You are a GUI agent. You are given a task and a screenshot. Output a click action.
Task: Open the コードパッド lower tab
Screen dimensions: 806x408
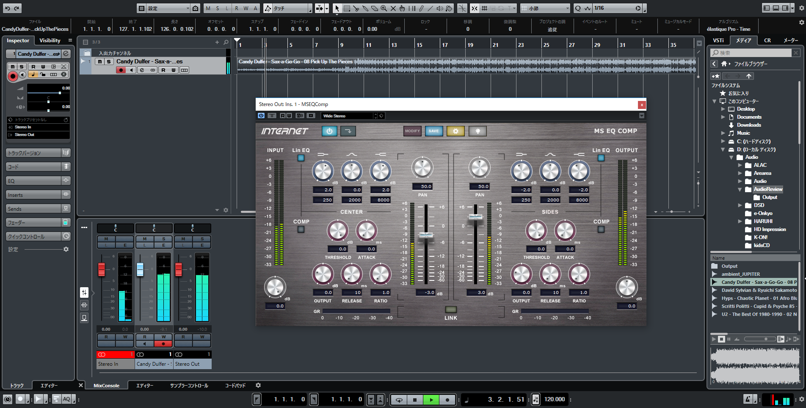coord(235,386)
